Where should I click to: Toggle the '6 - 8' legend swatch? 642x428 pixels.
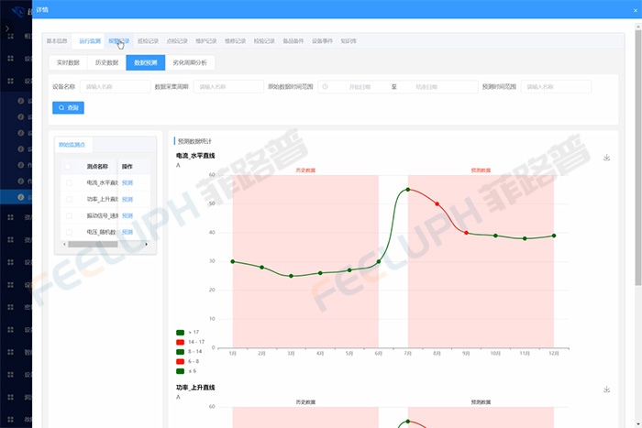coord(180,361)
